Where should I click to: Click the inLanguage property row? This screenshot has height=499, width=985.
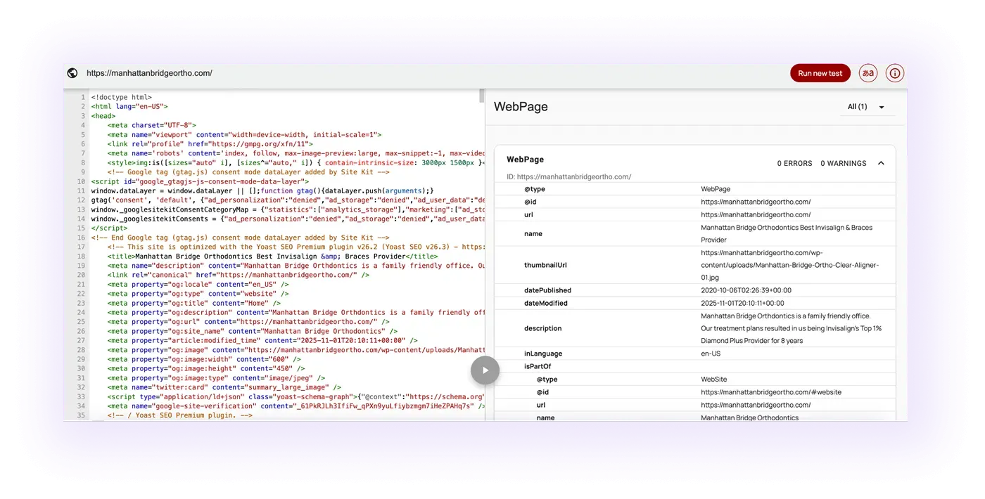(695, 354)
